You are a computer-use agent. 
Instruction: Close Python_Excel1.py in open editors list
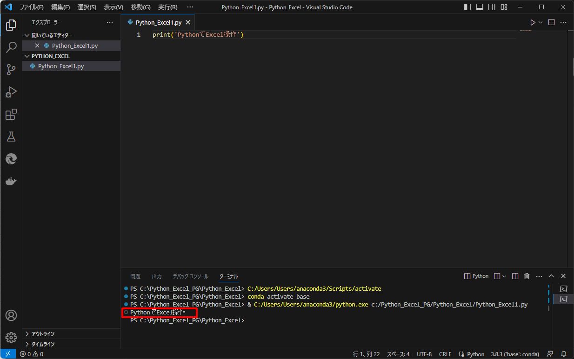click(x=37, y=46)
